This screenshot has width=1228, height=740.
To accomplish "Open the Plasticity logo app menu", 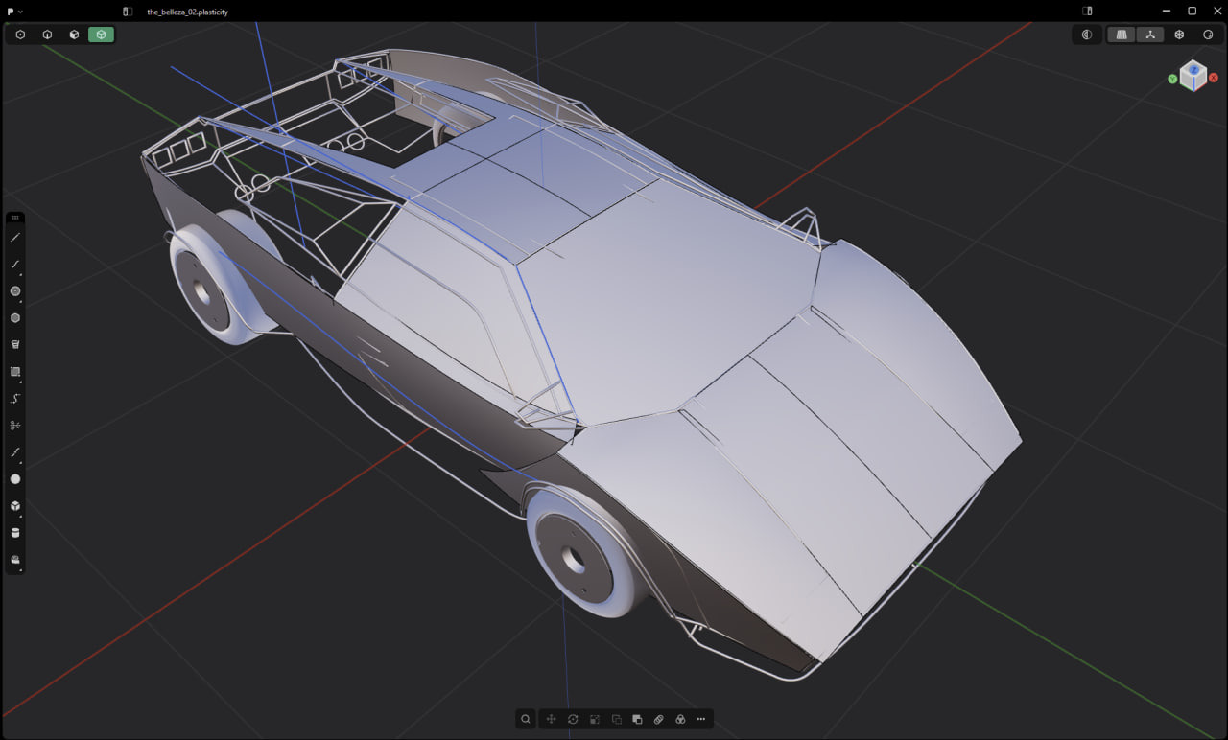I will pos(12,12).
